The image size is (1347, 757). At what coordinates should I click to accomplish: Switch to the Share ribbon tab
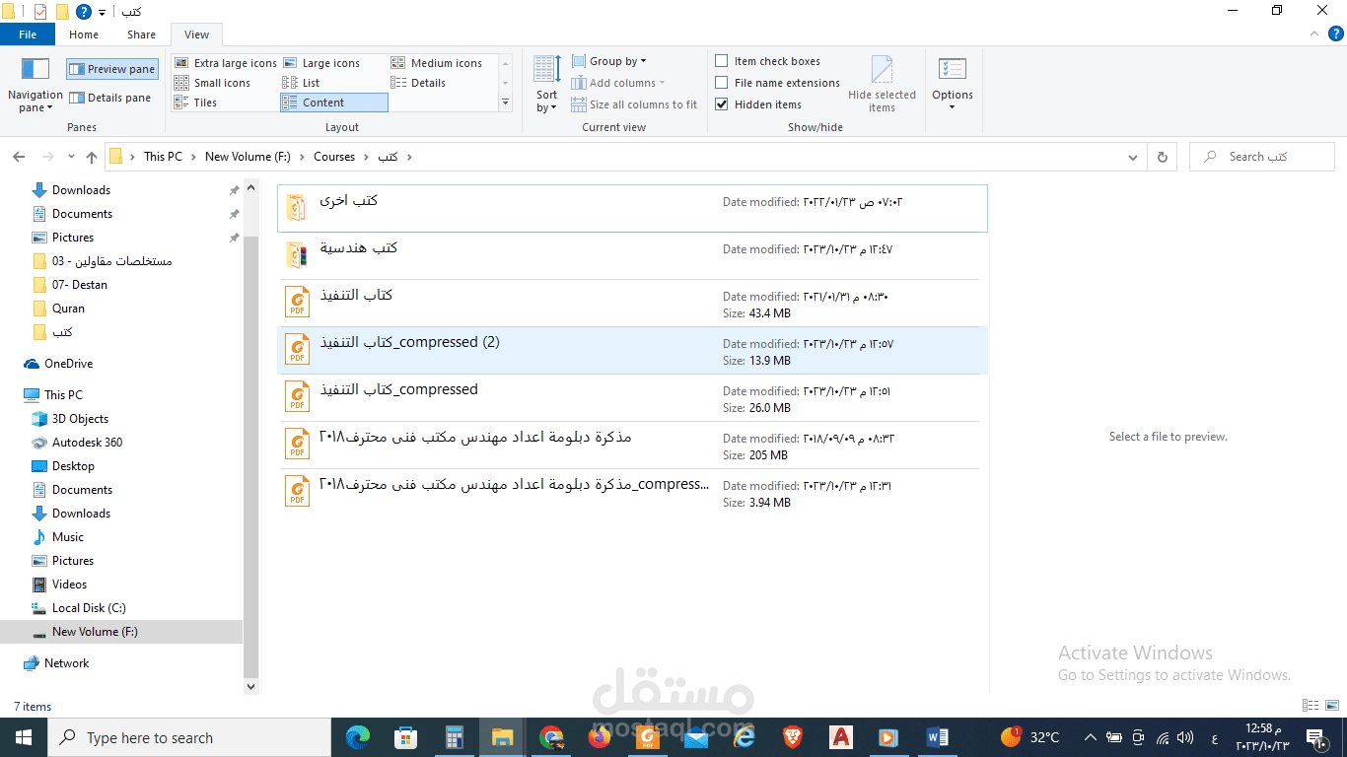coord(141,34)
